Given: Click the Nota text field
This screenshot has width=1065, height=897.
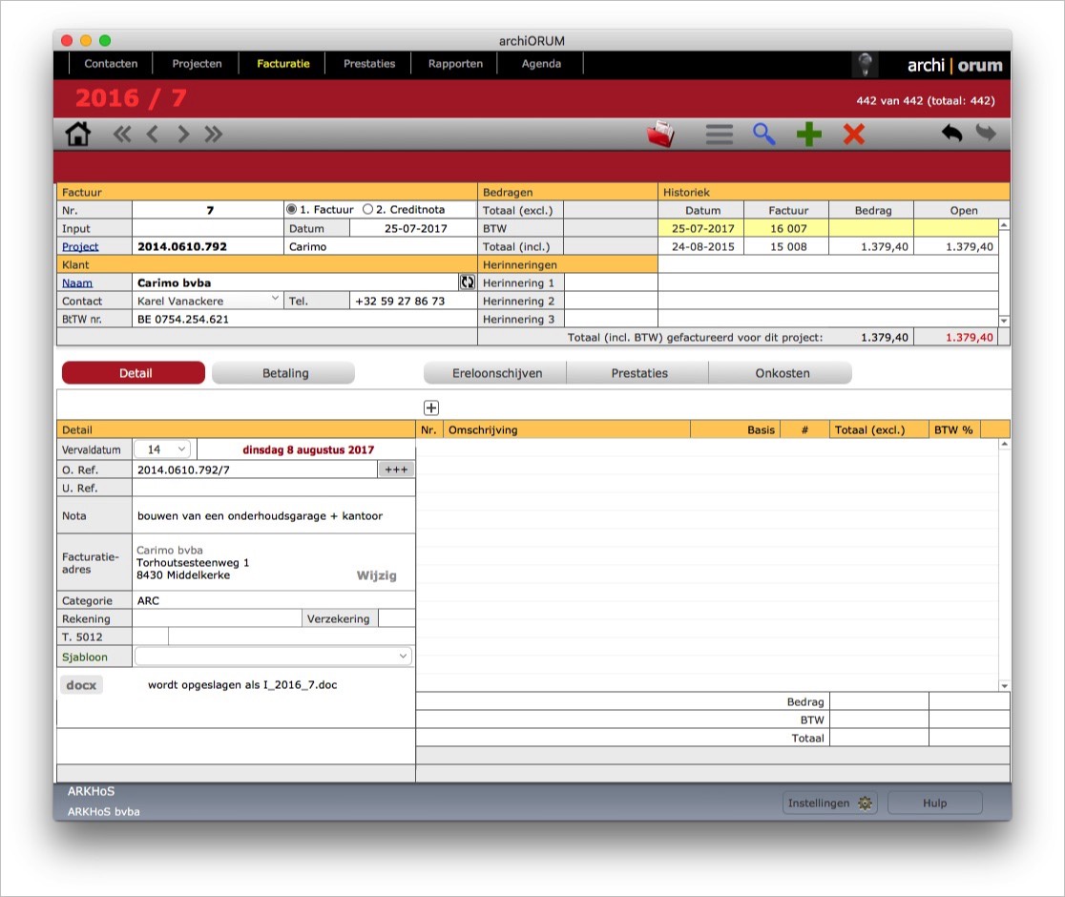Looking at the screenshot, I should point(274,515).
